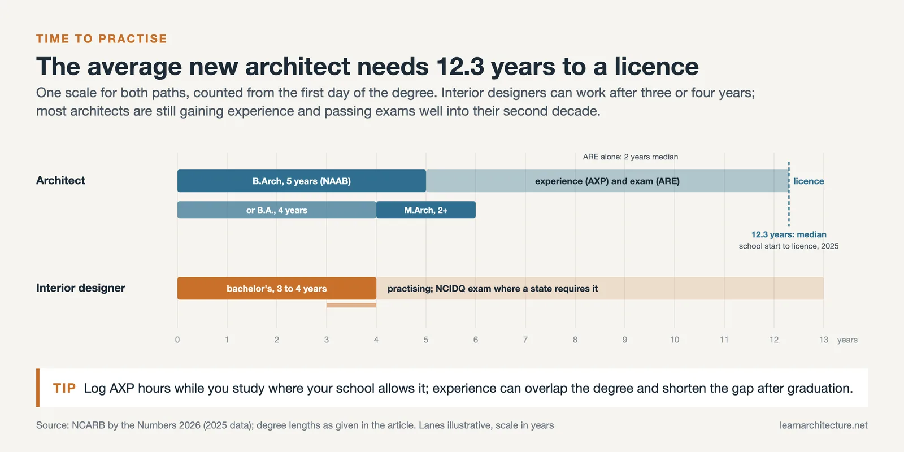Click the 'or B.A., 4 years' bar

[x=277, y=210]
